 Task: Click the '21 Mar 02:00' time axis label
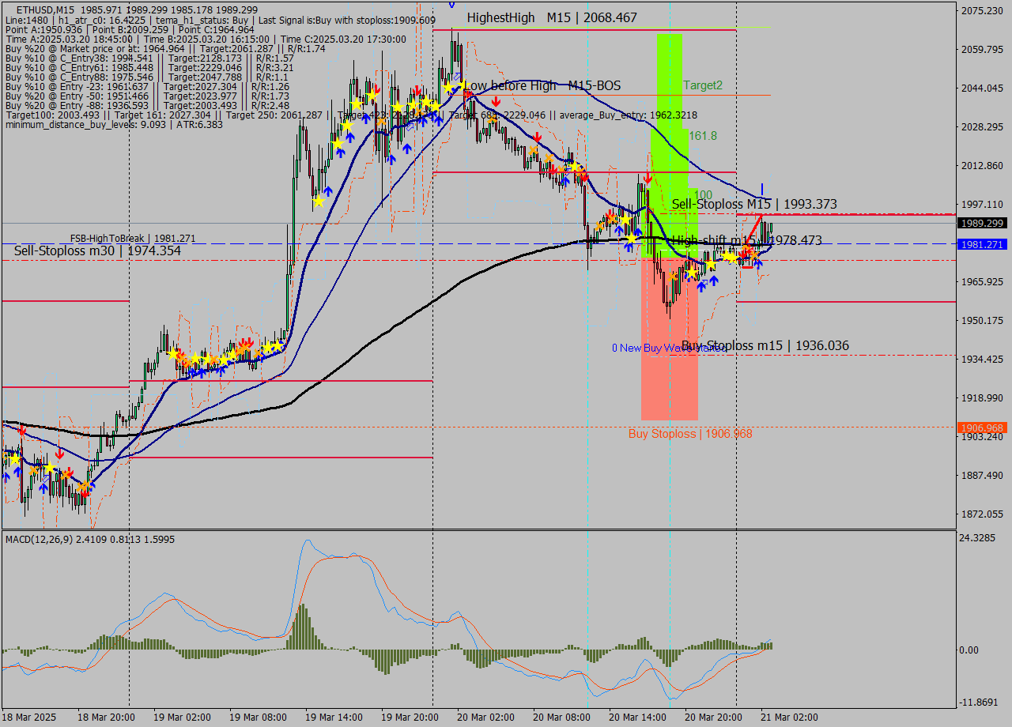pyautogui.click(x=787, y=718)
